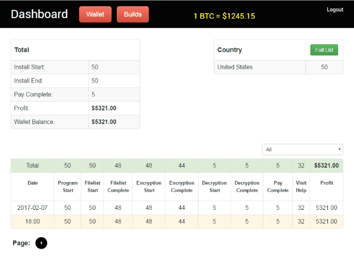354x276 pixels.
Task: Go to page 1 in pagination
Action: 41,243
